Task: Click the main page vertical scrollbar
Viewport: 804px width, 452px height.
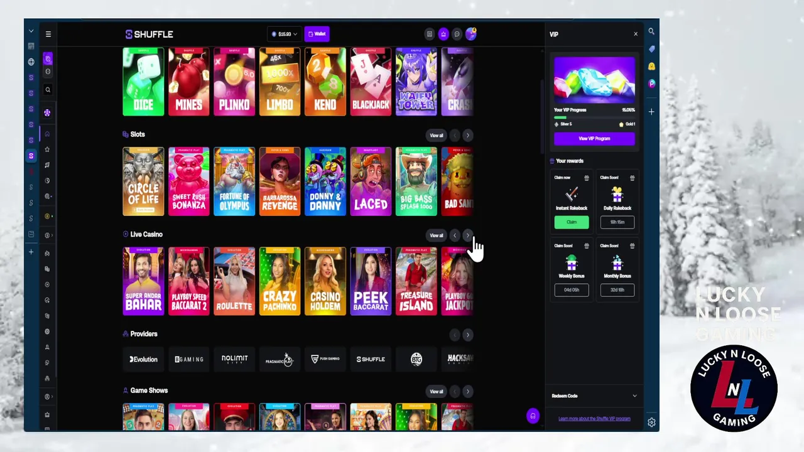Action: pos(542,116)
